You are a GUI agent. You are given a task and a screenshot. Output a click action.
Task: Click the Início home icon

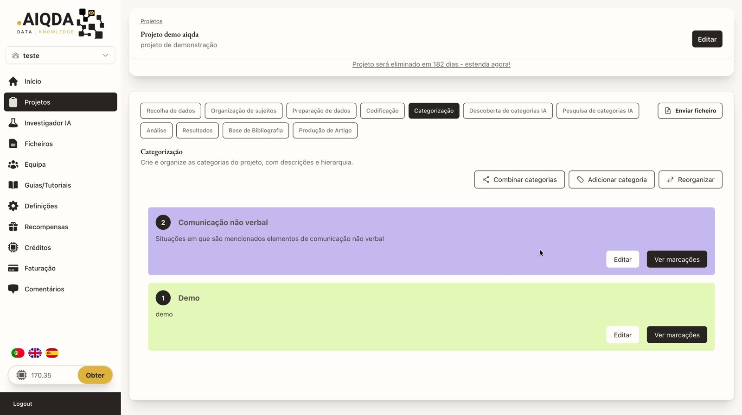tap(13, 82)
